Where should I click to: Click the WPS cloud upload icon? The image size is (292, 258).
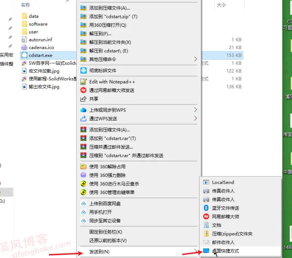(x=83, y=110)
